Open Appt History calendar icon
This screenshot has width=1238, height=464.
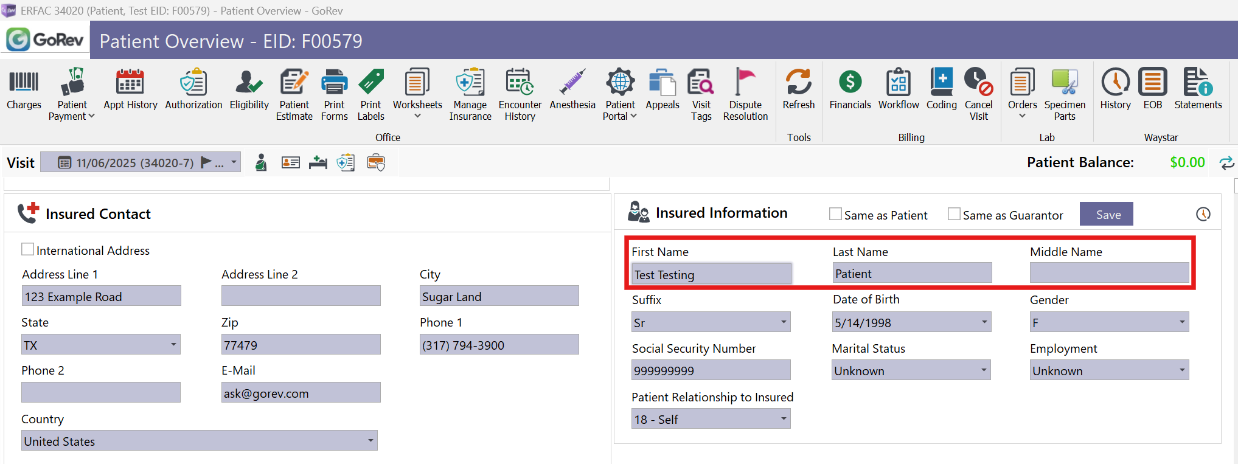click(130, 83)
